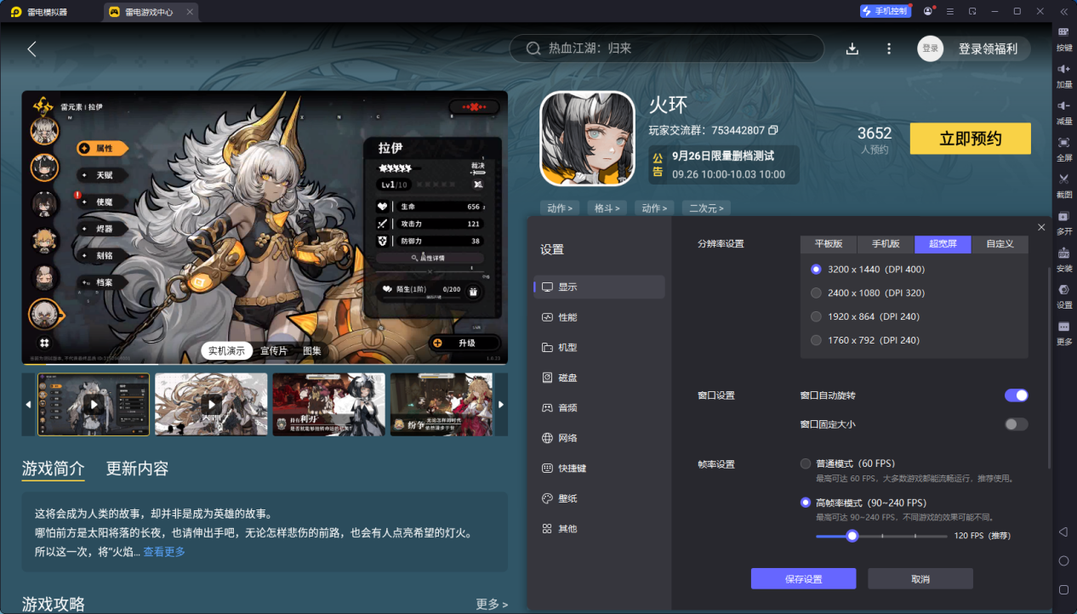The width and height of the screenshot is (1077, 614).
Task: Switch to 平板版 resolution tab
Action: (828, 244)
